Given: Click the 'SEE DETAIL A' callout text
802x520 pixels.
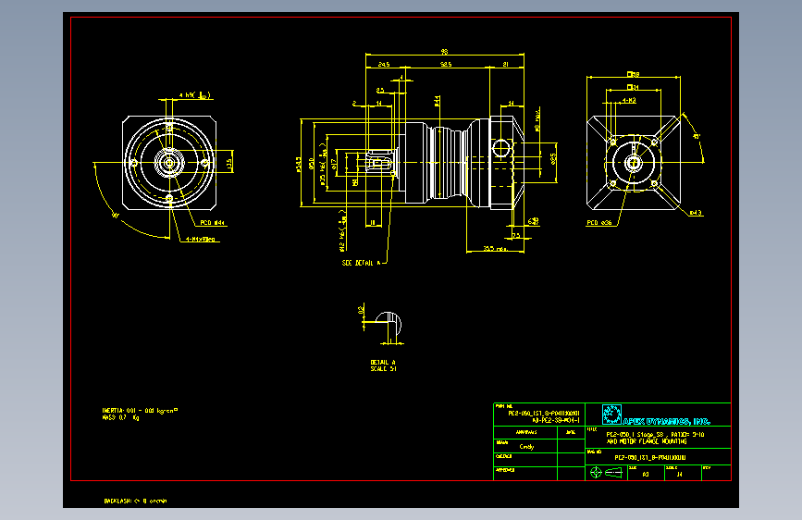Looking at the screenshot, I should pos(361,263).
